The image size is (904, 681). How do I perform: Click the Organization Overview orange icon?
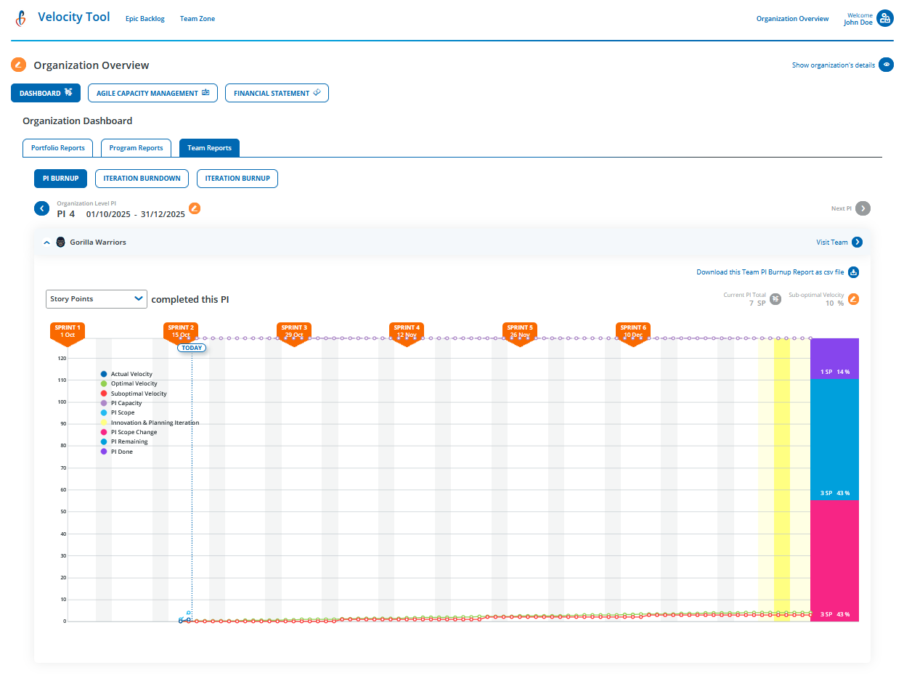coord(19,65)
